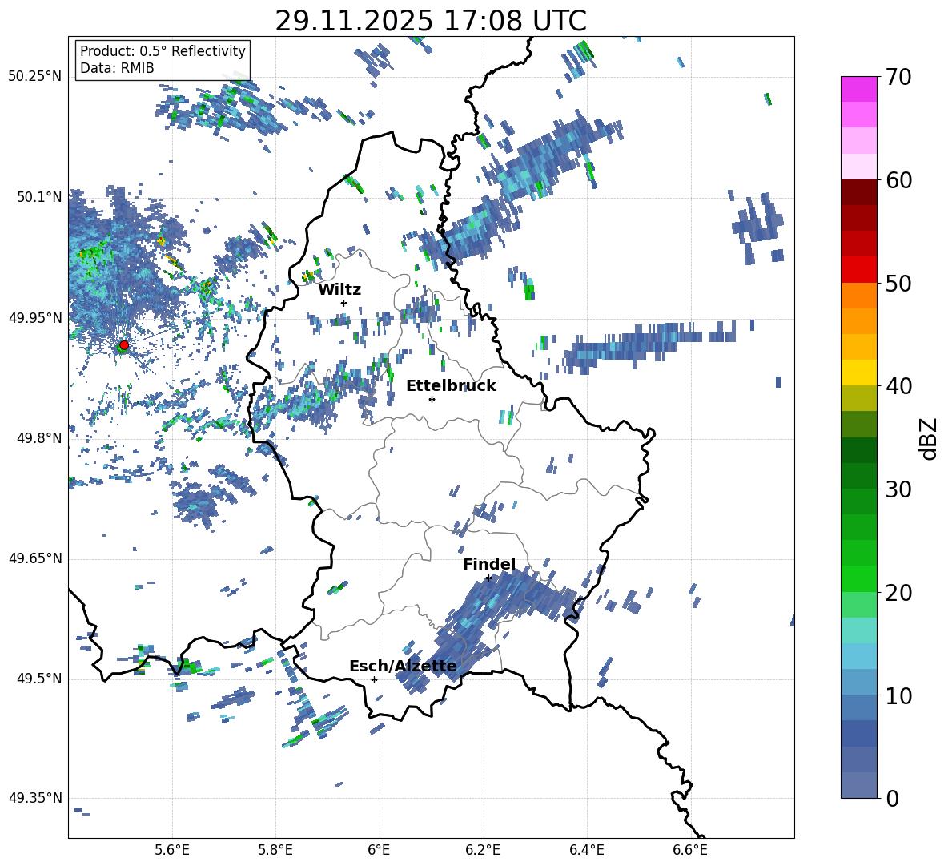Click the 49.5°N latitude label

(x=40, y=679)
